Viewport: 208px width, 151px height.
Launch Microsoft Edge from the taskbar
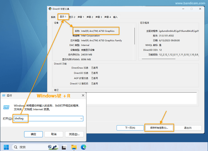[x=83, y=147]
